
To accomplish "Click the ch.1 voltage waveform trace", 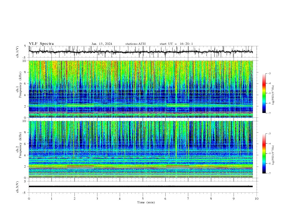I will pyautogui.click(x=140, y=52).
